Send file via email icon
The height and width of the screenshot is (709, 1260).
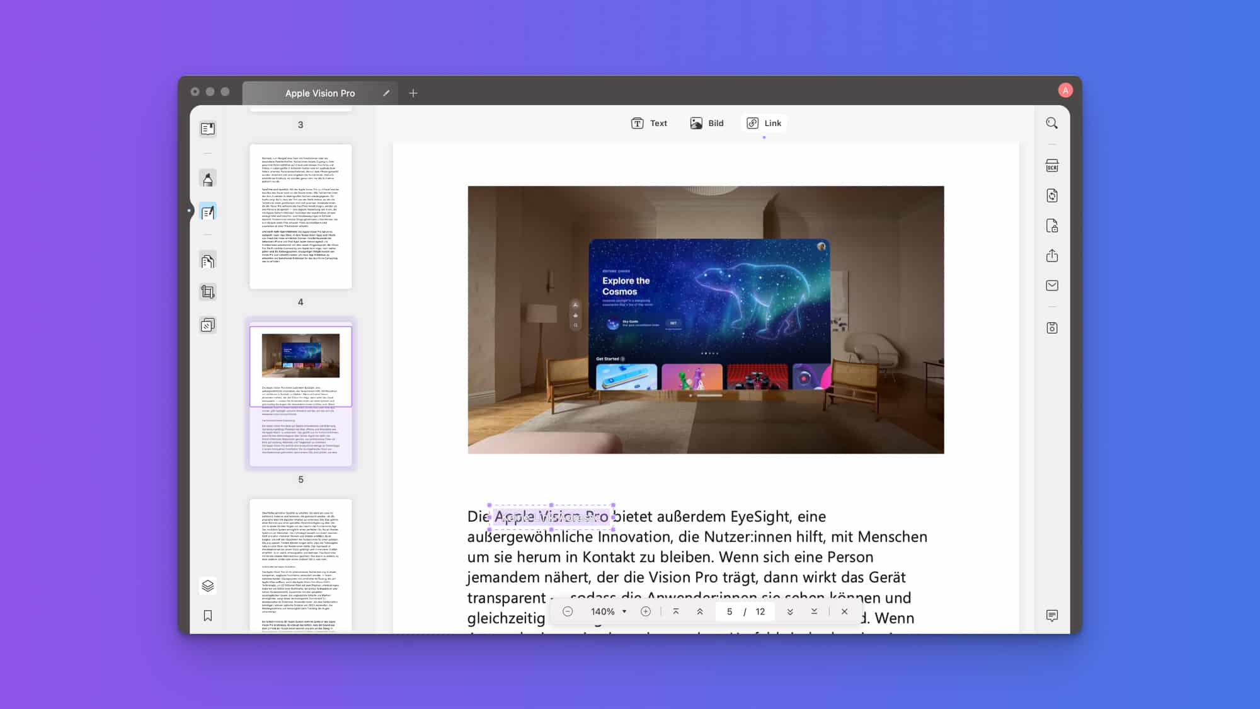[x=1051, y=285]
